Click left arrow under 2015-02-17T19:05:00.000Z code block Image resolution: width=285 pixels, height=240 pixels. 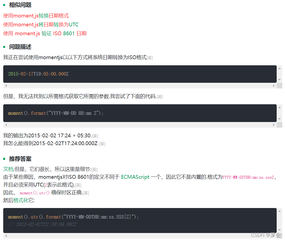pyautogui.click(x=6, y=85)
